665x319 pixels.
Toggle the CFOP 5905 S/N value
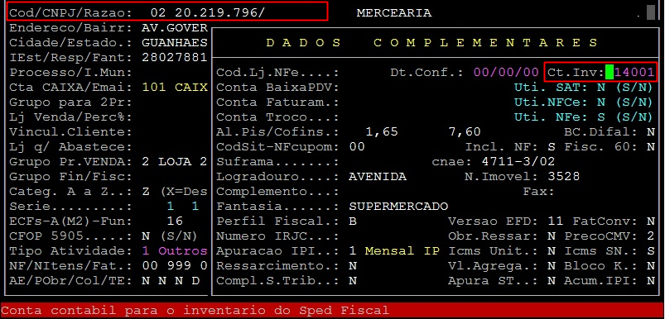click(x=146, y=236)
